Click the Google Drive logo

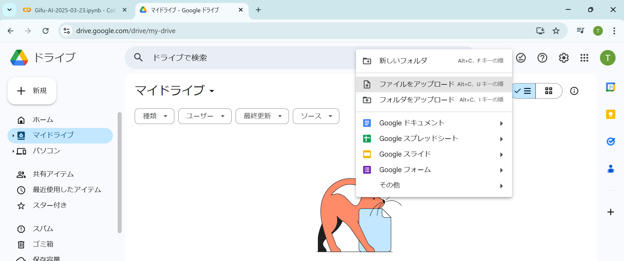(19, 58)
